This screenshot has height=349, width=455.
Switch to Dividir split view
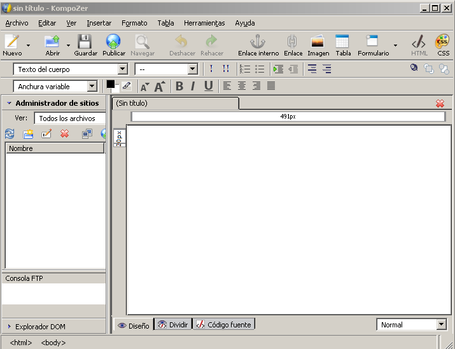pos(173,324)
